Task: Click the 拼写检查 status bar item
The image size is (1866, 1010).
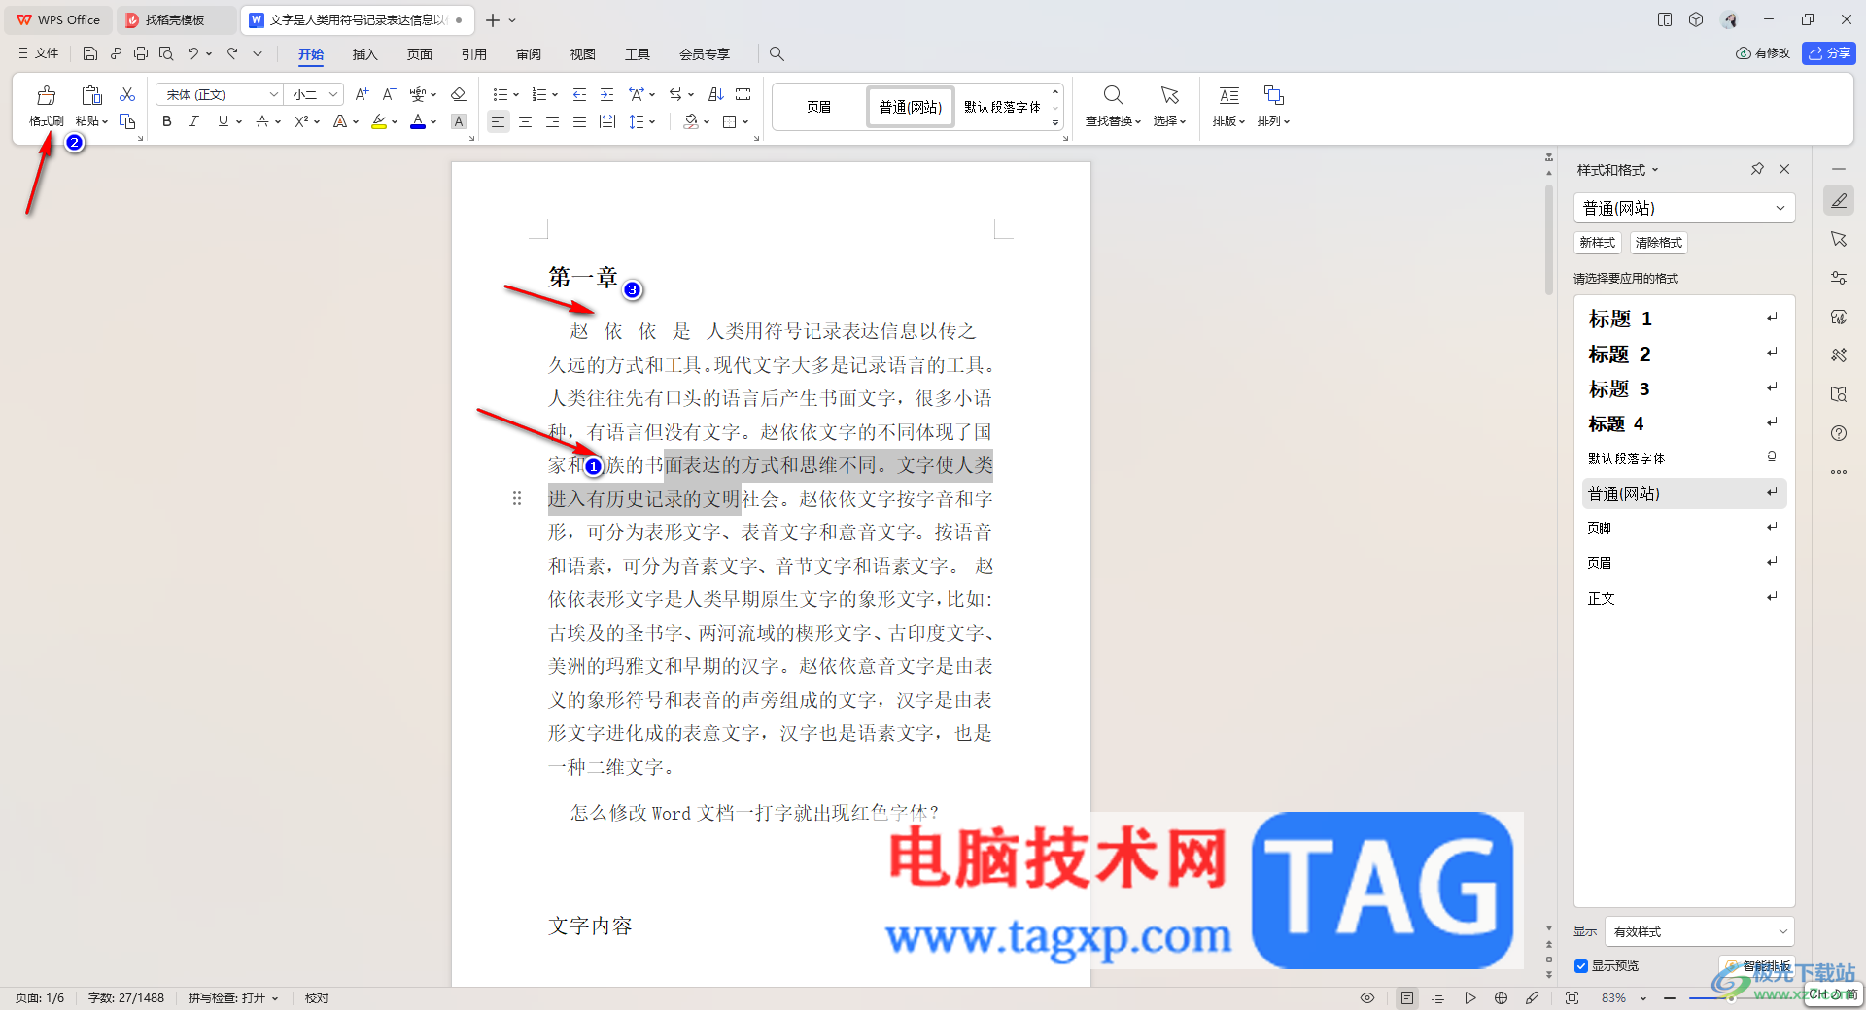Action: 233,997
